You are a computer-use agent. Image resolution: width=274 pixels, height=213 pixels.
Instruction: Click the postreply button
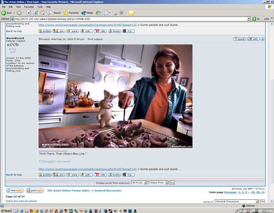(x=35, y=191)
